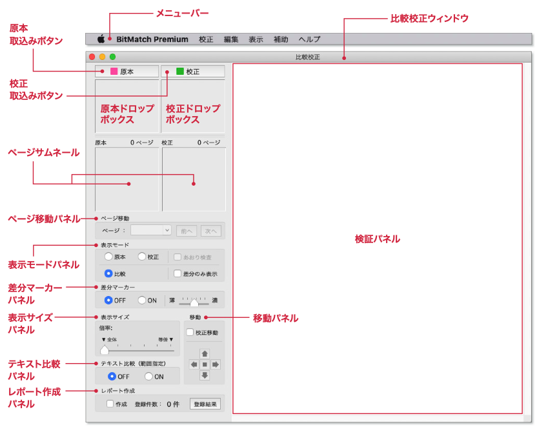Click the 前へ previous page button

point(187,231)
